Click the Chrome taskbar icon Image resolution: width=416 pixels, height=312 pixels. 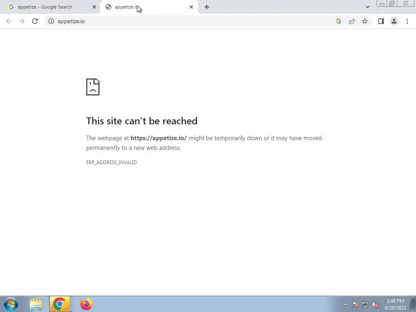(60, 304)
